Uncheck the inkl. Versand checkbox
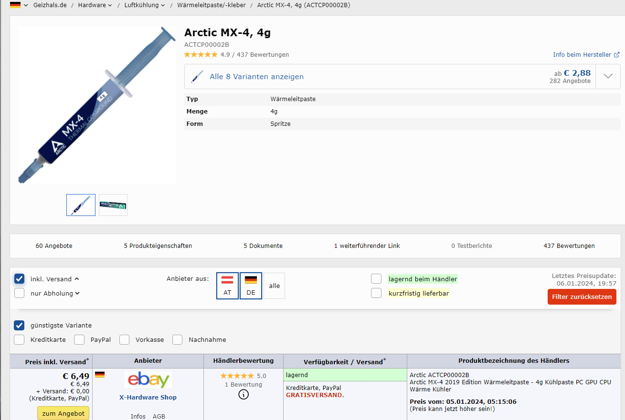 click(19, 279)
